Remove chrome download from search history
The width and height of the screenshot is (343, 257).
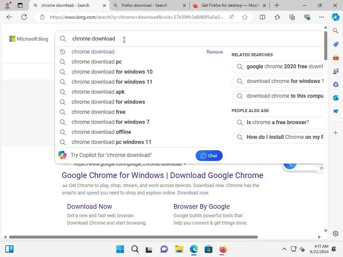coord(214,52)
